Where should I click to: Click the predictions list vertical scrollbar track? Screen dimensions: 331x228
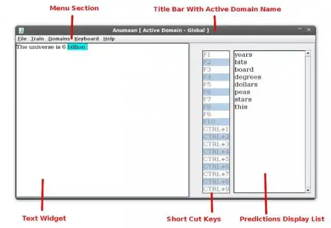click(308, 122)
